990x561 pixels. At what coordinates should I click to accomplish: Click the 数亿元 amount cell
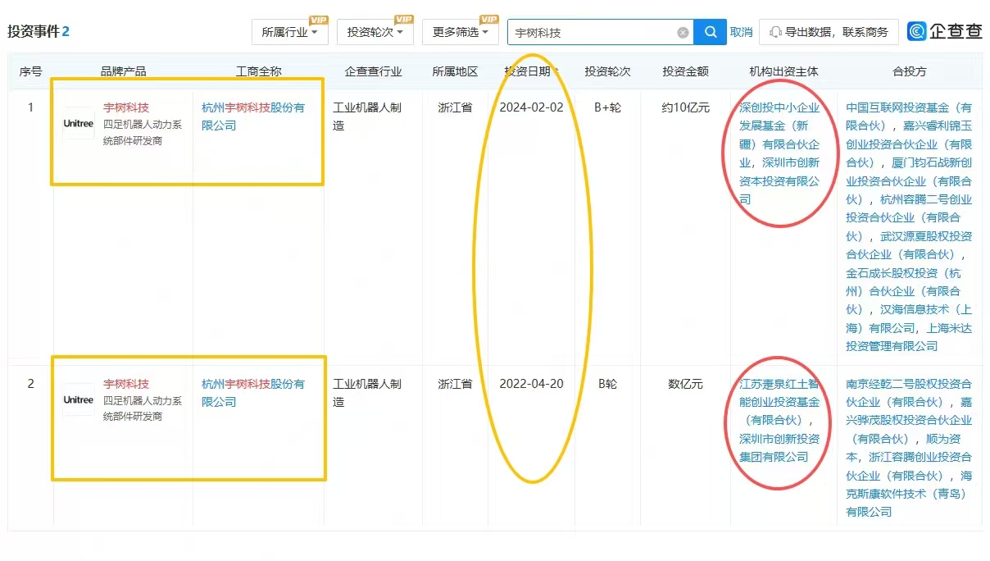pyautogui.click(x=686, y=384)
